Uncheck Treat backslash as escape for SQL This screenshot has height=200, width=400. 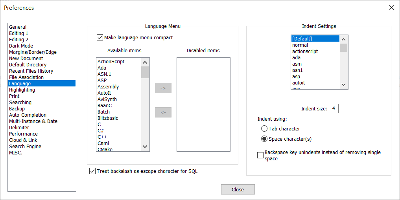[92, 171]
